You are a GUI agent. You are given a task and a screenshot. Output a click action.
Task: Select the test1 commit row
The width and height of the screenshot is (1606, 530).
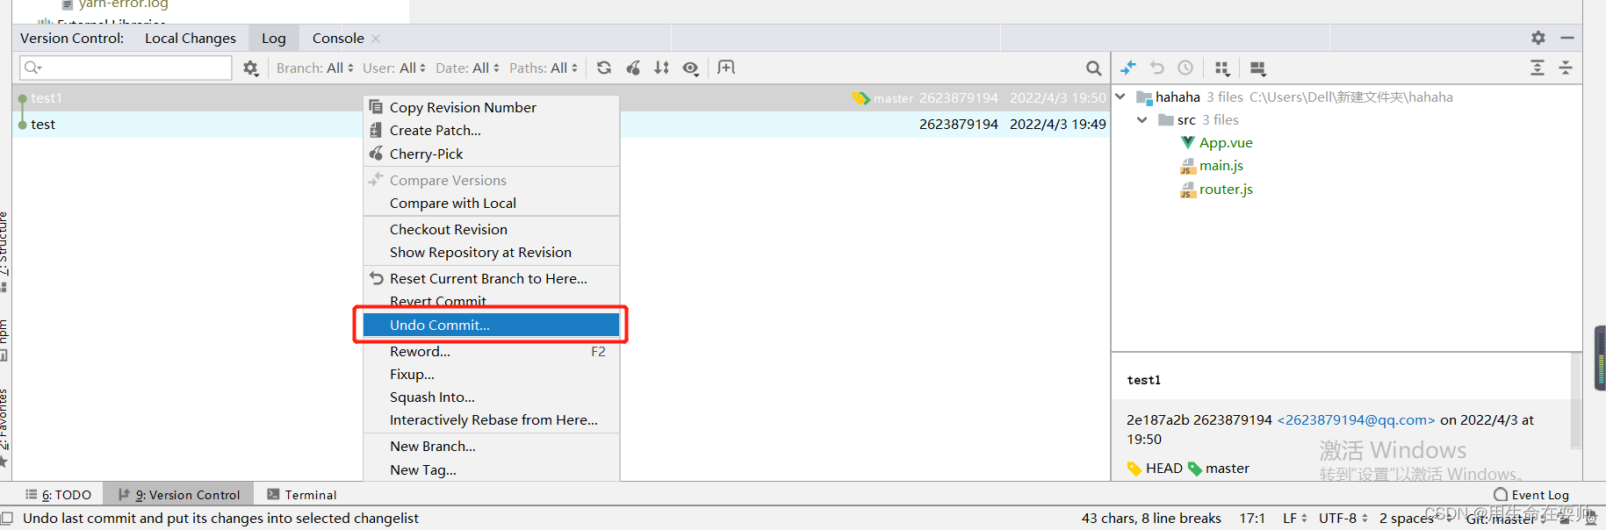tap(561, 98)
